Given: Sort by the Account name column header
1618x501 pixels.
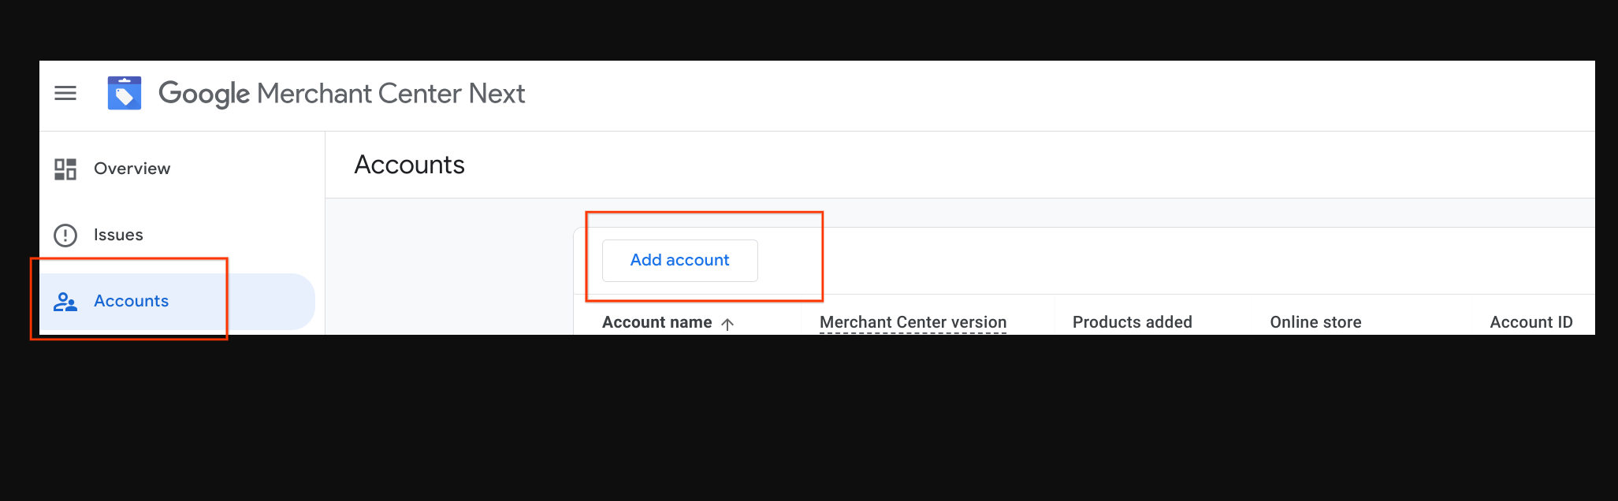Looking at the screenshot, I should click(x=656, y=322).
